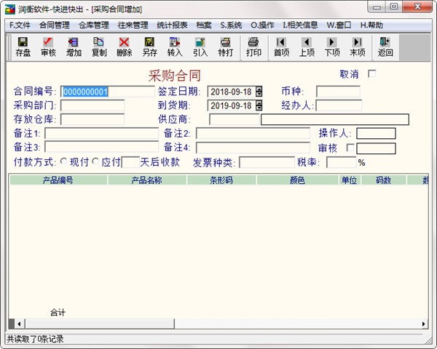Viewport: 437px width, 349px height.
Task: Click the days field before 天后收款
Action: pyautogui.click(x=130, y=162)
